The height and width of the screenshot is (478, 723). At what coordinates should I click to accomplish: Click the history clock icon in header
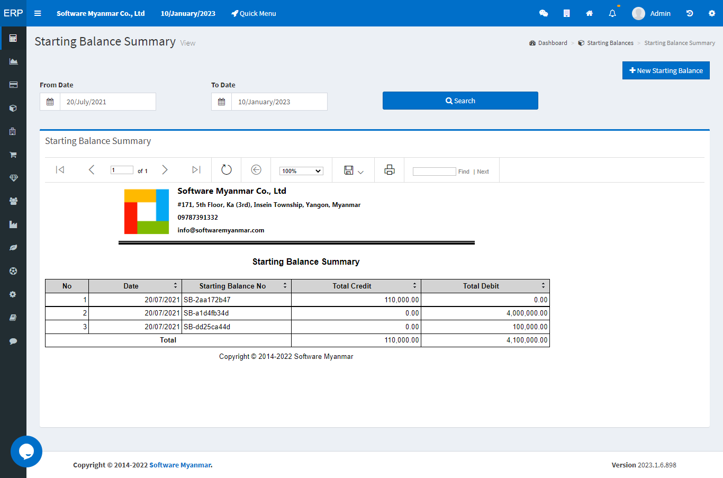coord(690,13)
